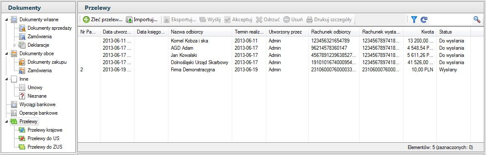Click the Odrzuć toolbar button
The width and height of the screenshot is (486, 155).
[x=268, y=20]
